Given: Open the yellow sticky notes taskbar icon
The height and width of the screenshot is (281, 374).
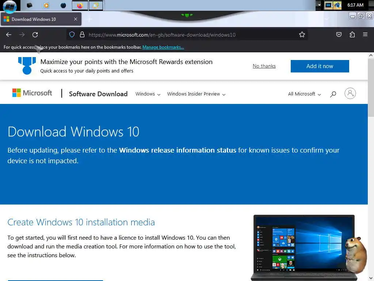Looking at the screenshot, I should 96,5.
